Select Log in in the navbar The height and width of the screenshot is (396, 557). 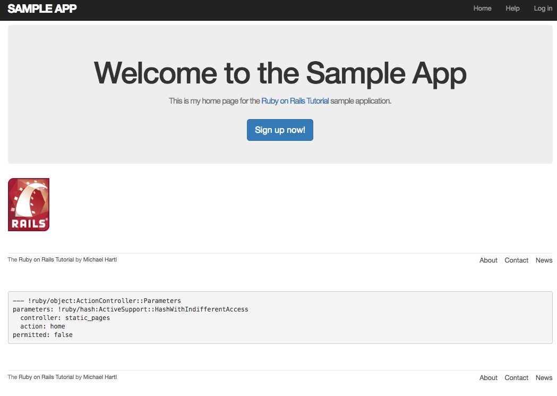pos(543,9)
